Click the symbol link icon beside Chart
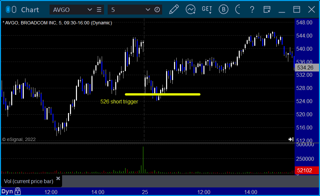 11,10
